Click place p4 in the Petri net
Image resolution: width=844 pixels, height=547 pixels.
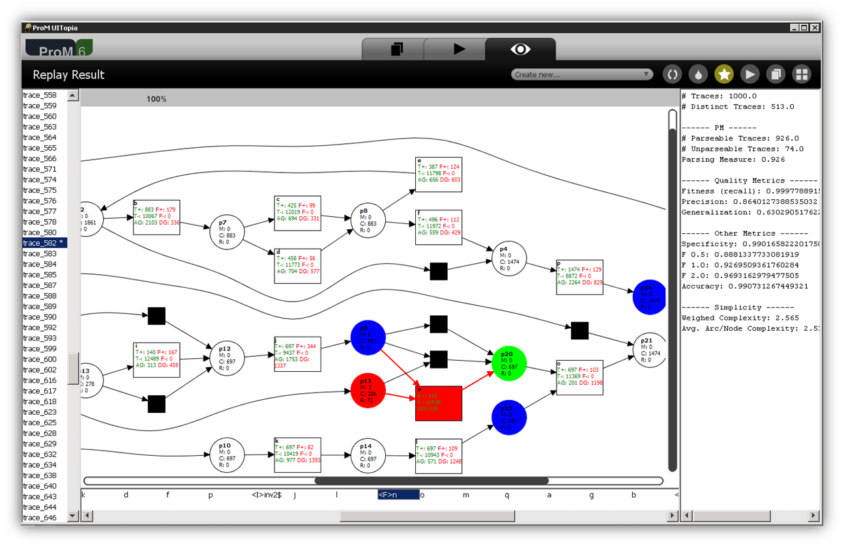coord(509,259)
